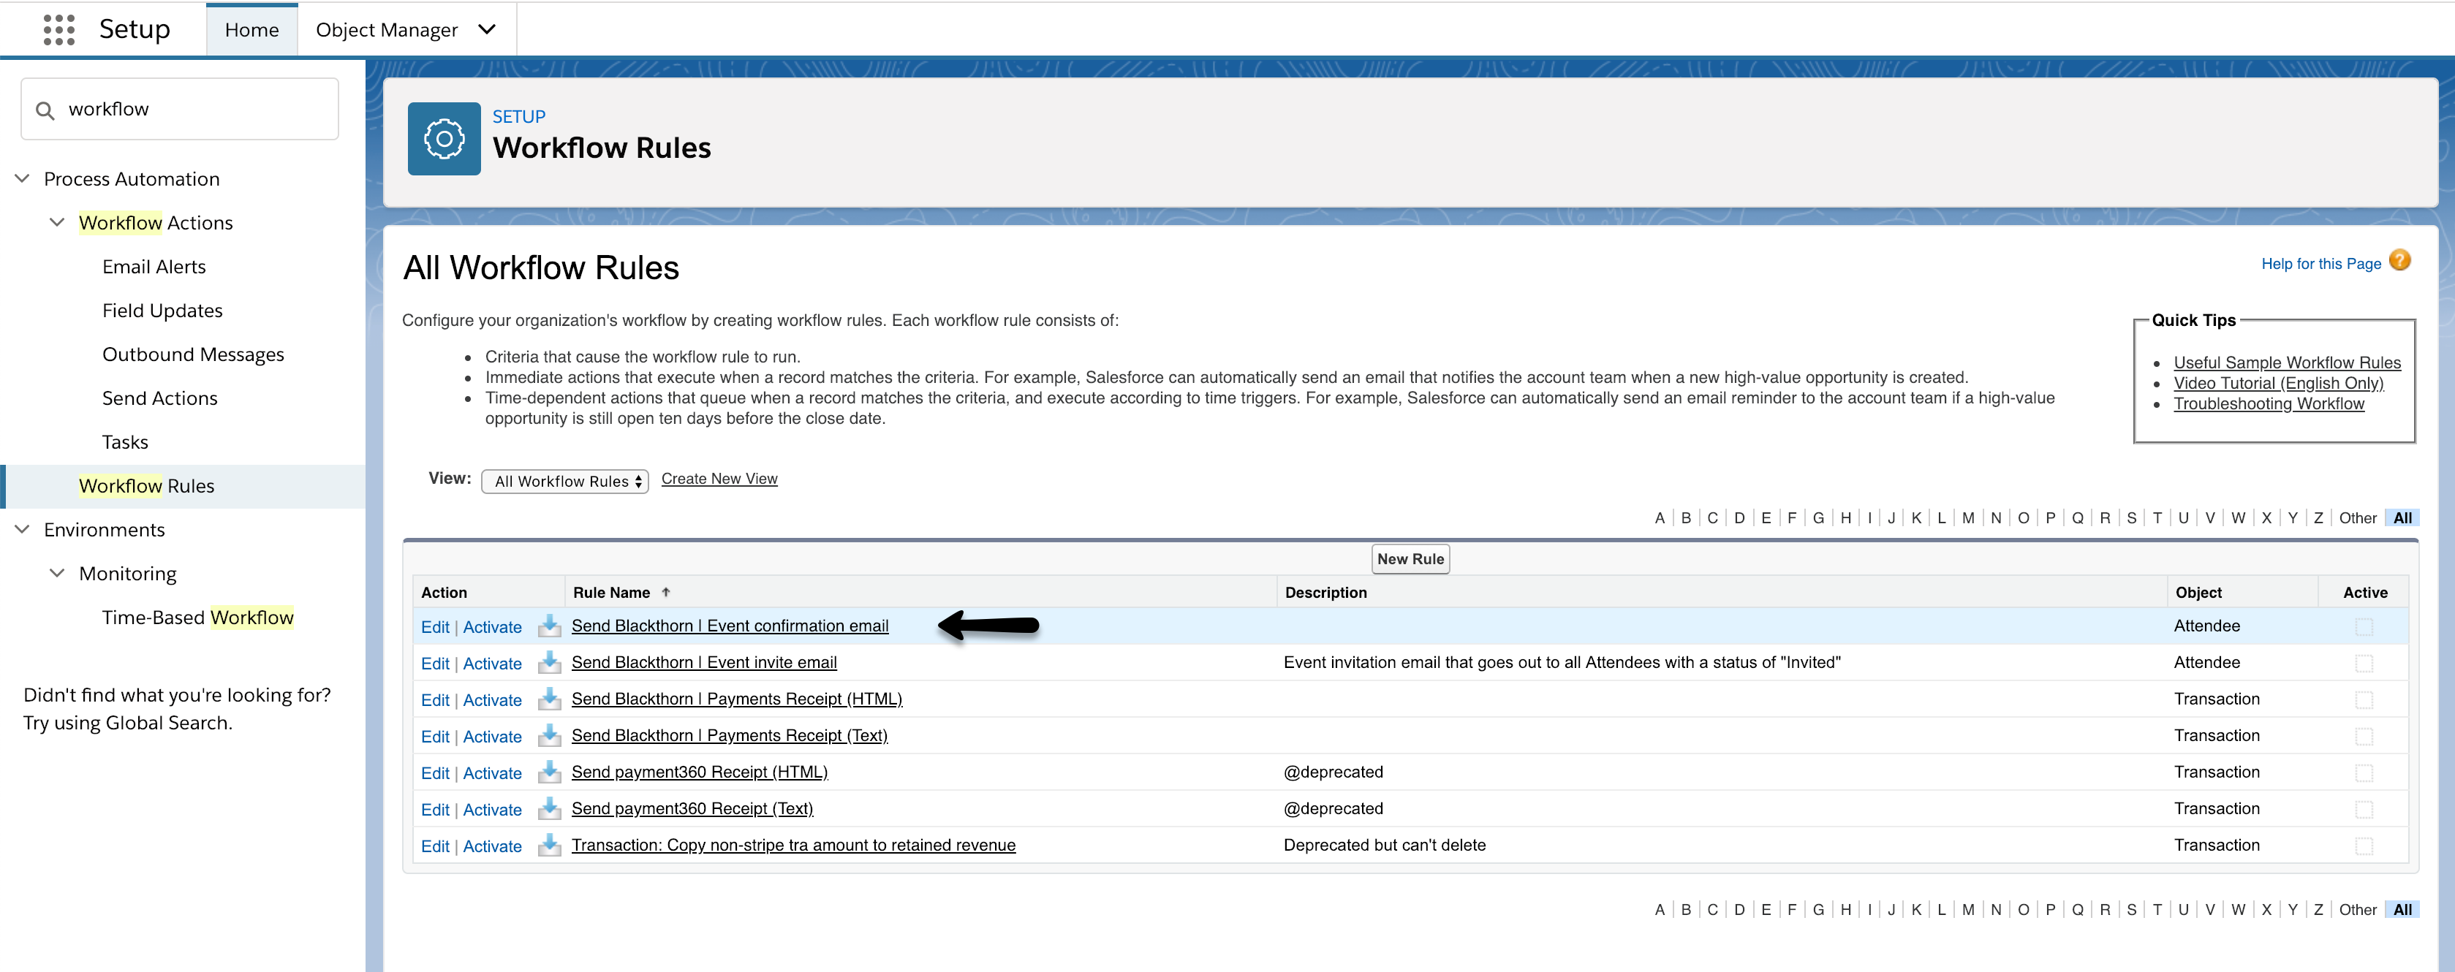The height and width of the screenshot is (972, 2455).
Task: Collapse the Workflow Actions subtree
Action: point(57,222)
